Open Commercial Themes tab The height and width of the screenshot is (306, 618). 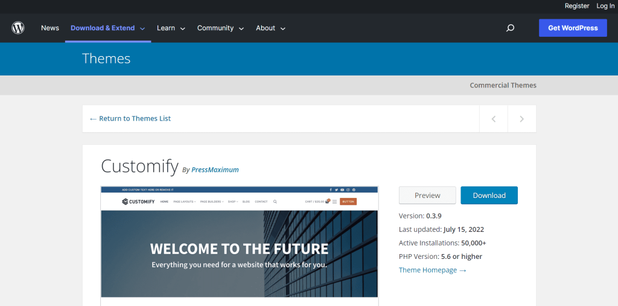pos(503,85)
